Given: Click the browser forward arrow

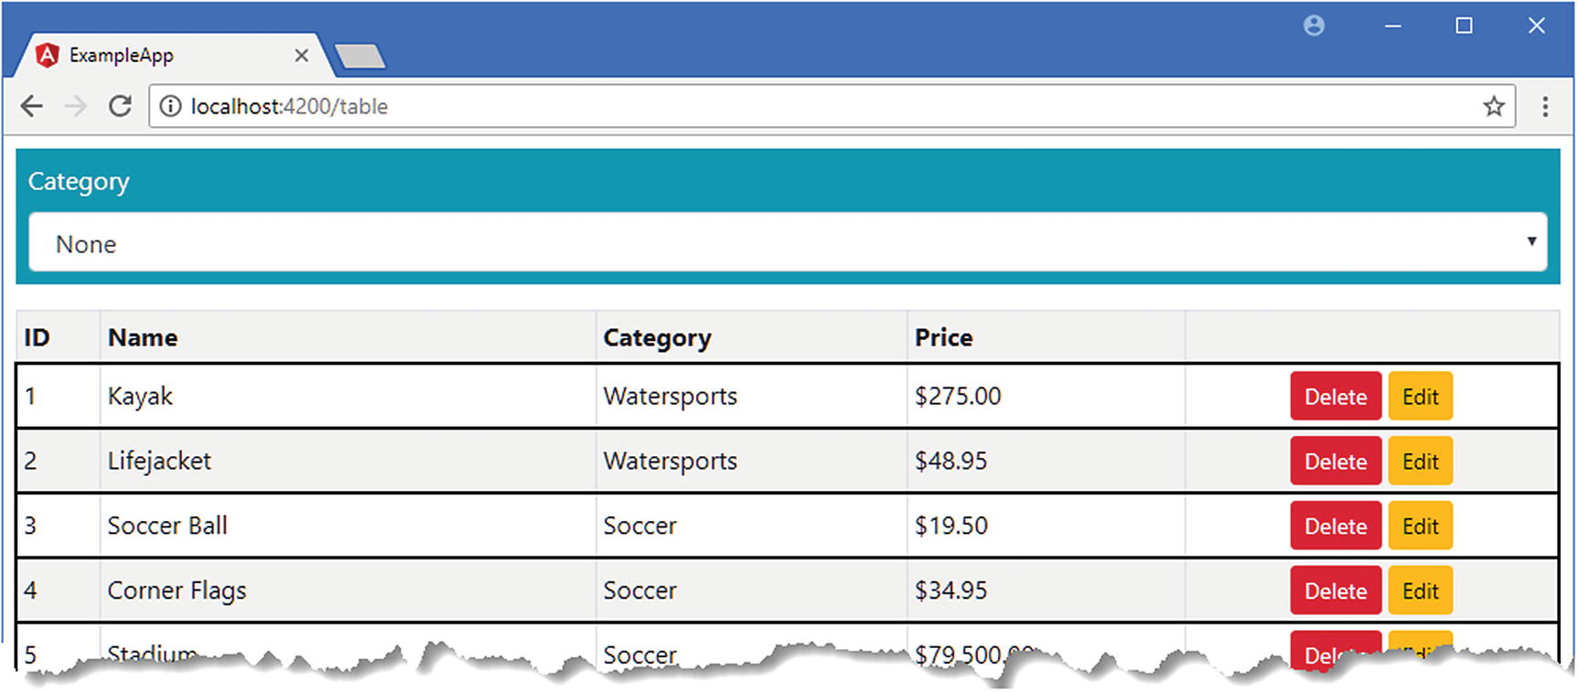Looking at the screenshot, I should coord(76,107).
